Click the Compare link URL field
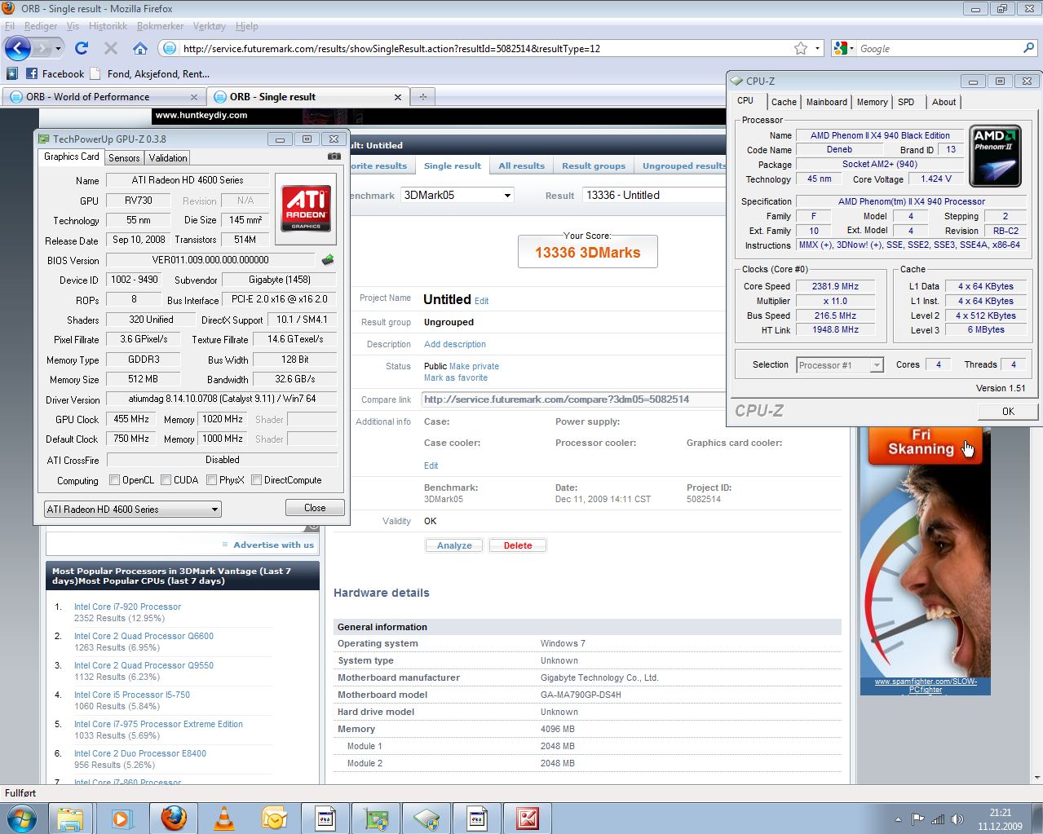The width and height of the screenshot is (1043, 834). click(x=572, y=399)
